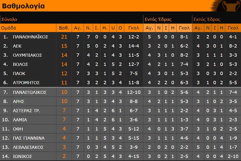Click the ΙΩΝΙΚΟΣ team in last place
The height and width of the screenshot is (161, 241).
pos(22,156)
